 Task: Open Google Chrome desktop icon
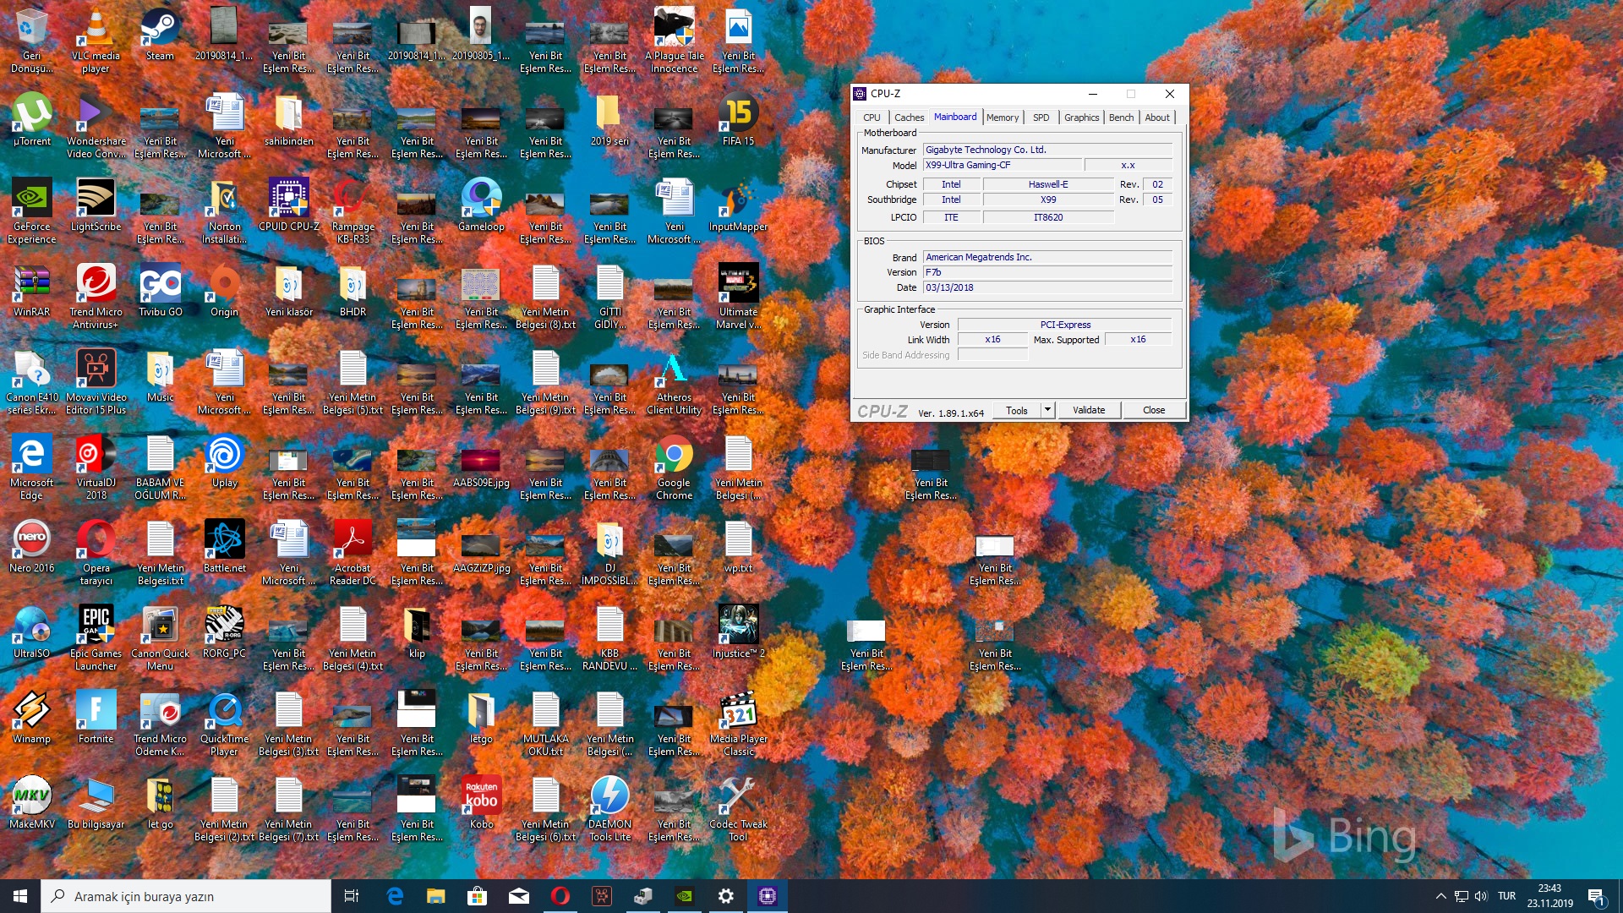pos(674,461)
